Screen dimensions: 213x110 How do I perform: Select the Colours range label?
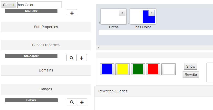click(x=31, y=100)
